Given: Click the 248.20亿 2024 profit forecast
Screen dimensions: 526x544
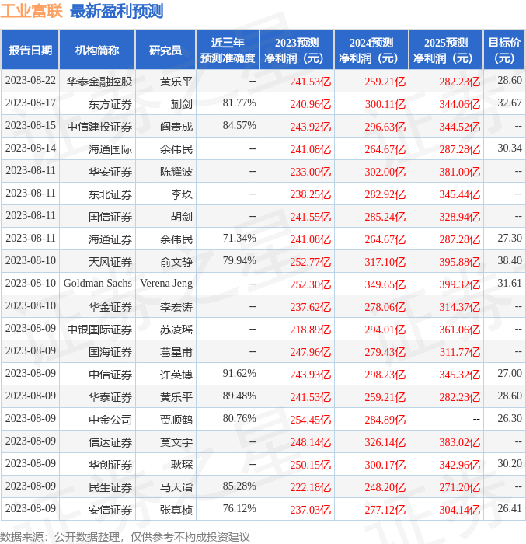Looking at the screenshot, I should pos(385,487).
